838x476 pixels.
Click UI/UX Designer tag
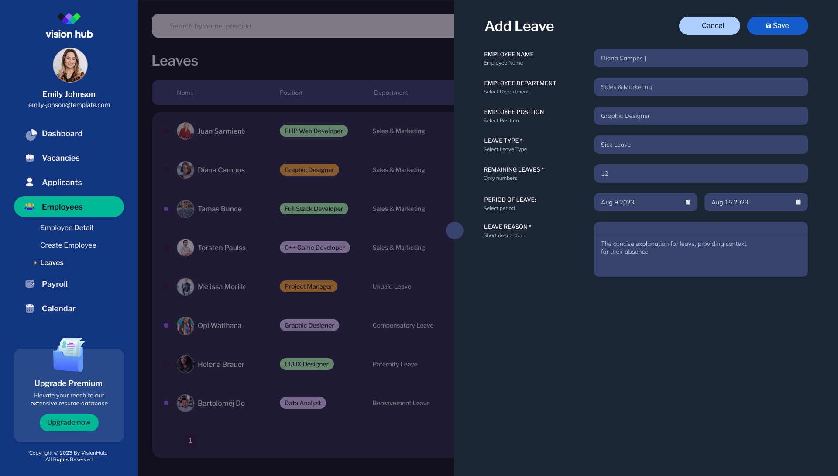coord(307,364)
